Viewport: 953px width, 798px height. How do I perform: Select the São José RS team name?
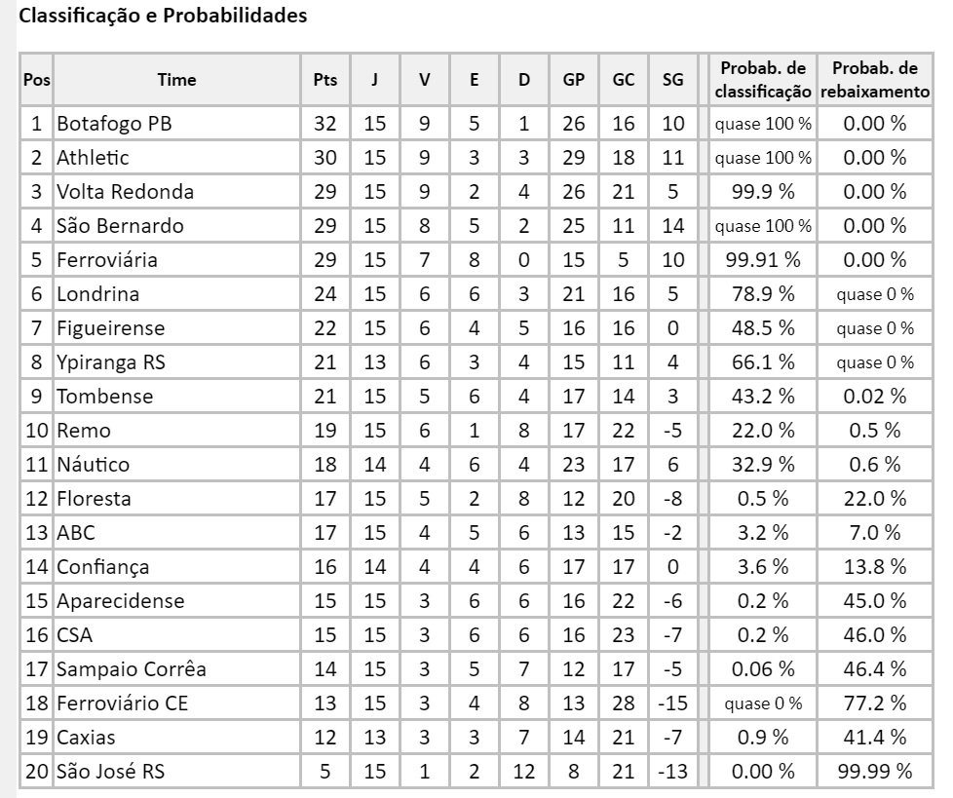[110, 772]
